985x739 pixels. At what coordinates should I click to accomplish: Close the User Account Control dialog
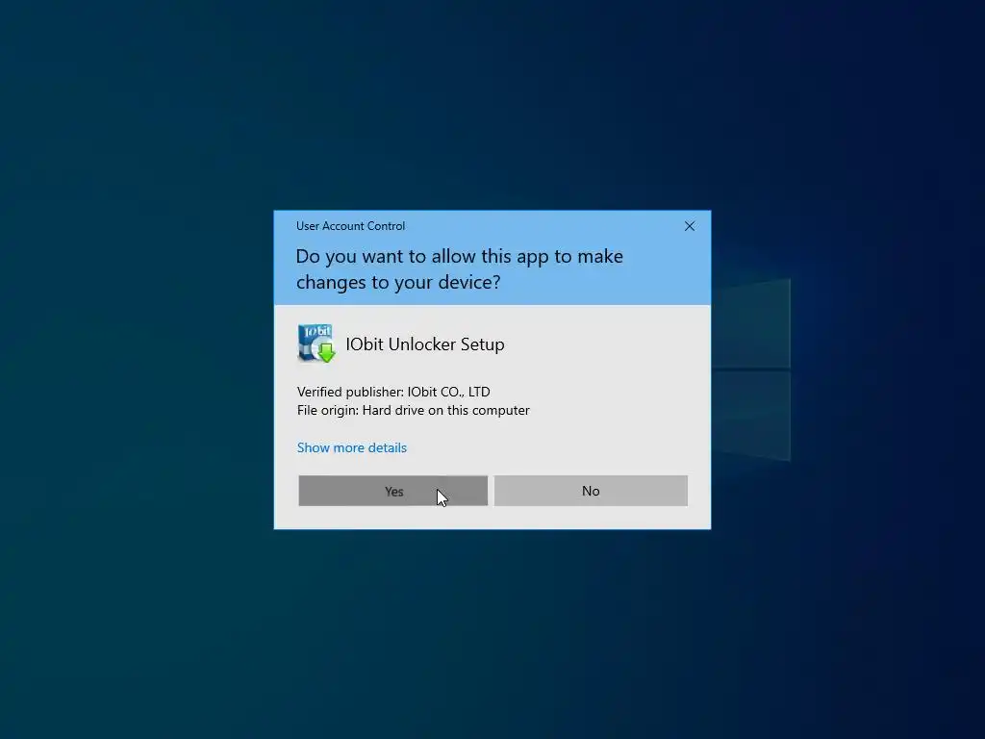[x=689, y=226]
